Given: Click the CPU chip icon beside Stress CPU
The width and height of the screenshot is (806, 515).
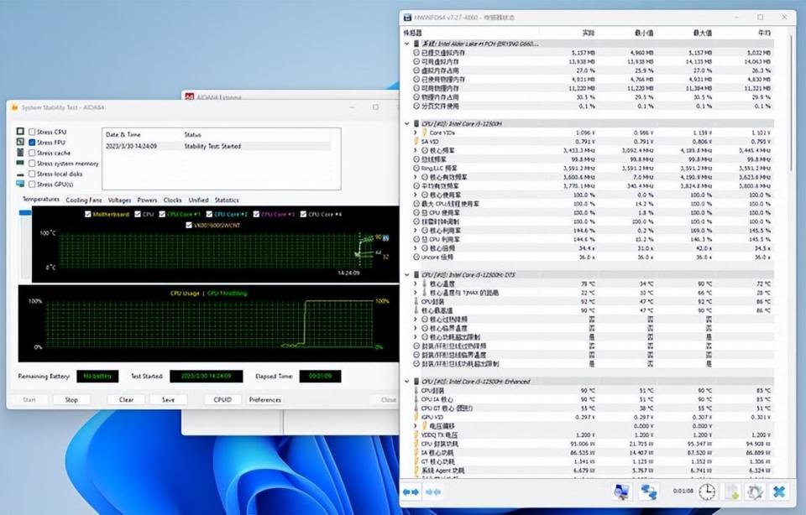Looking at the screenshot, I should coord(20,132).
